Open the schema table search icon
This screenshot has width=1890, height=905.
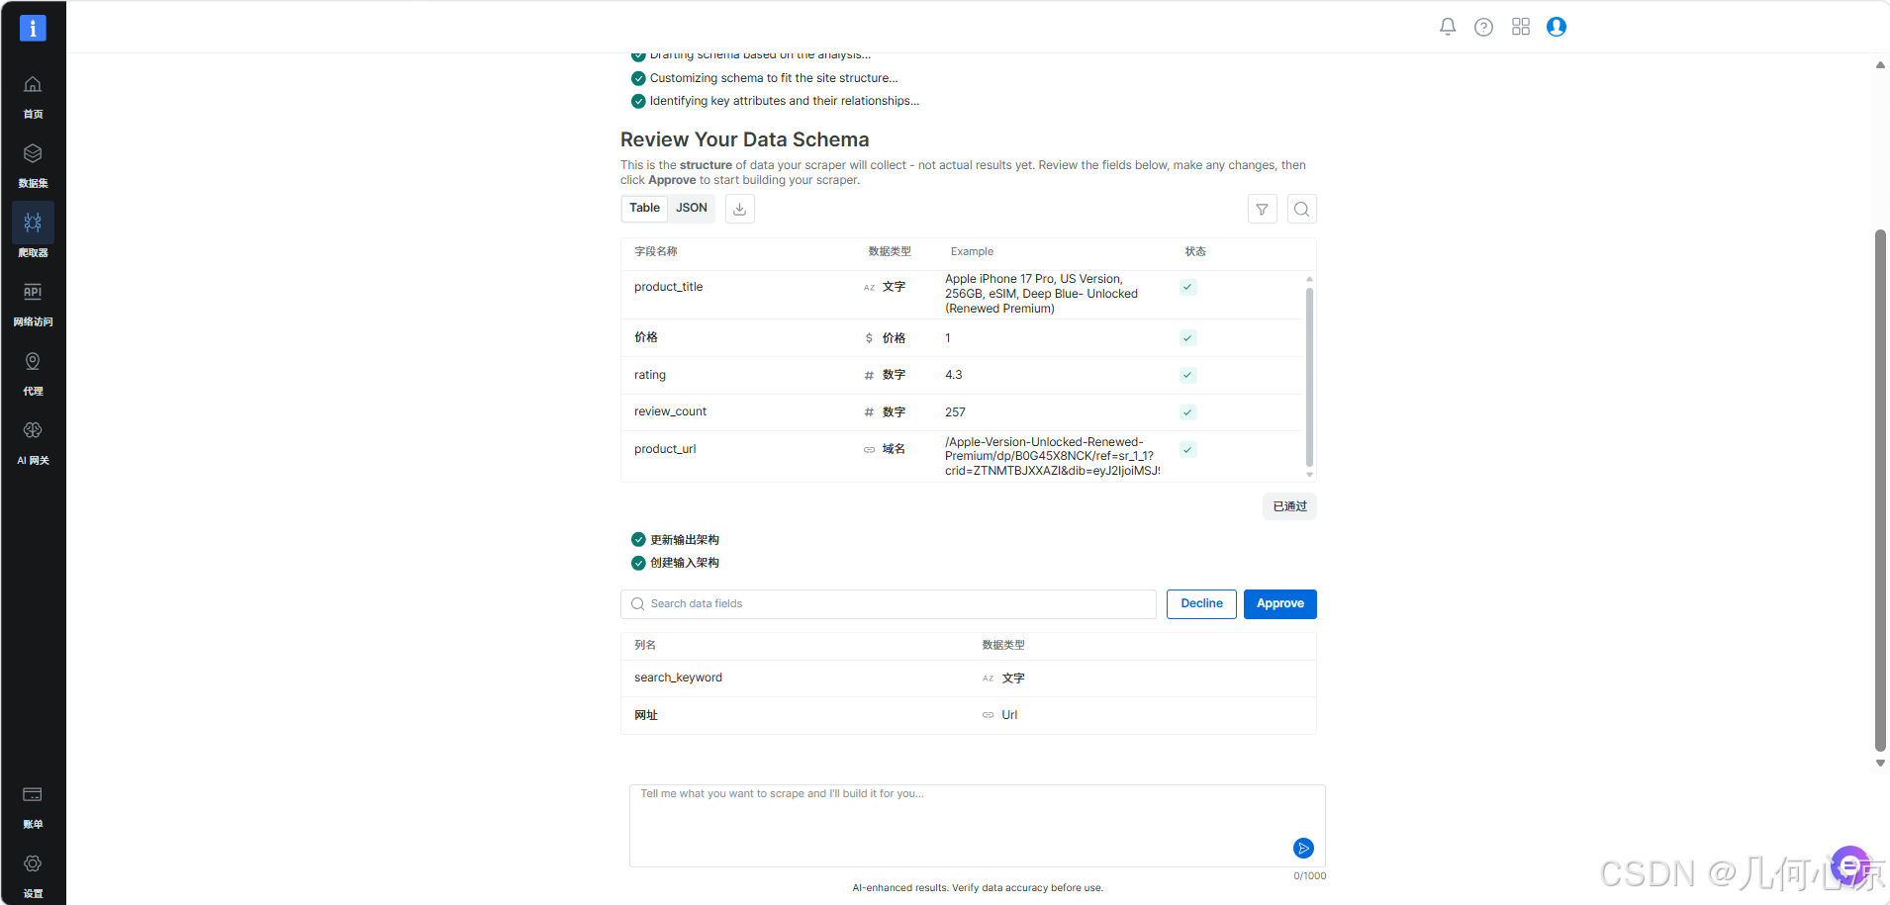pyautogui.click(x=1302, y=209)
